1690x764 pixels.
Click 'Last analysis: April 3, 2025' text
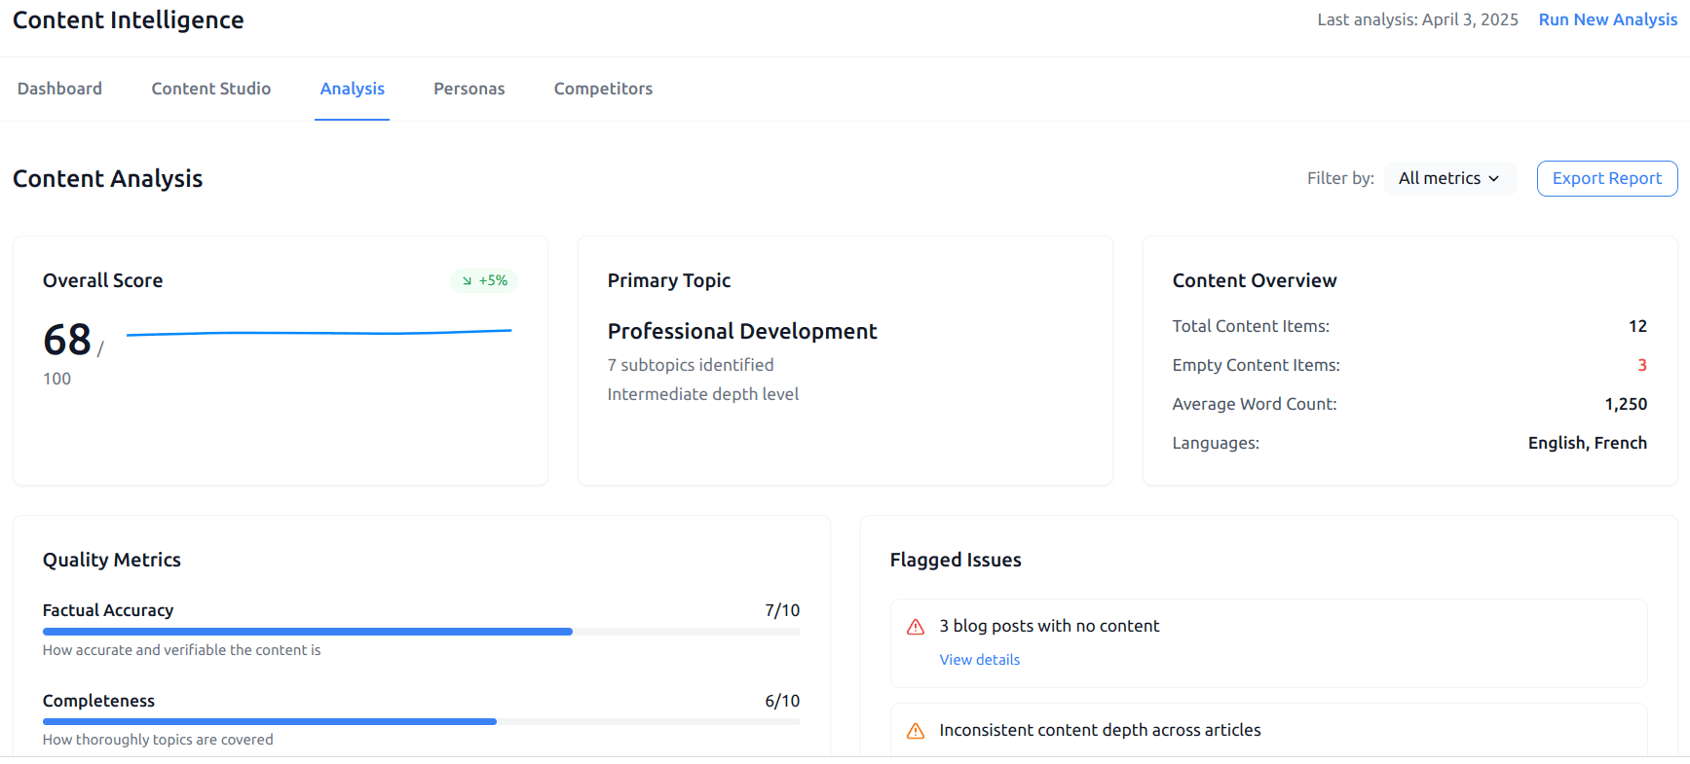[1418, 19]
